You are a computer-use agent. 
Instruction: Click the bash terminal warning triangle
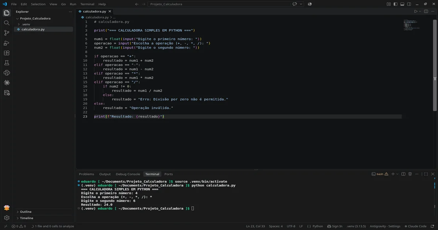click(x=387, y=174)
